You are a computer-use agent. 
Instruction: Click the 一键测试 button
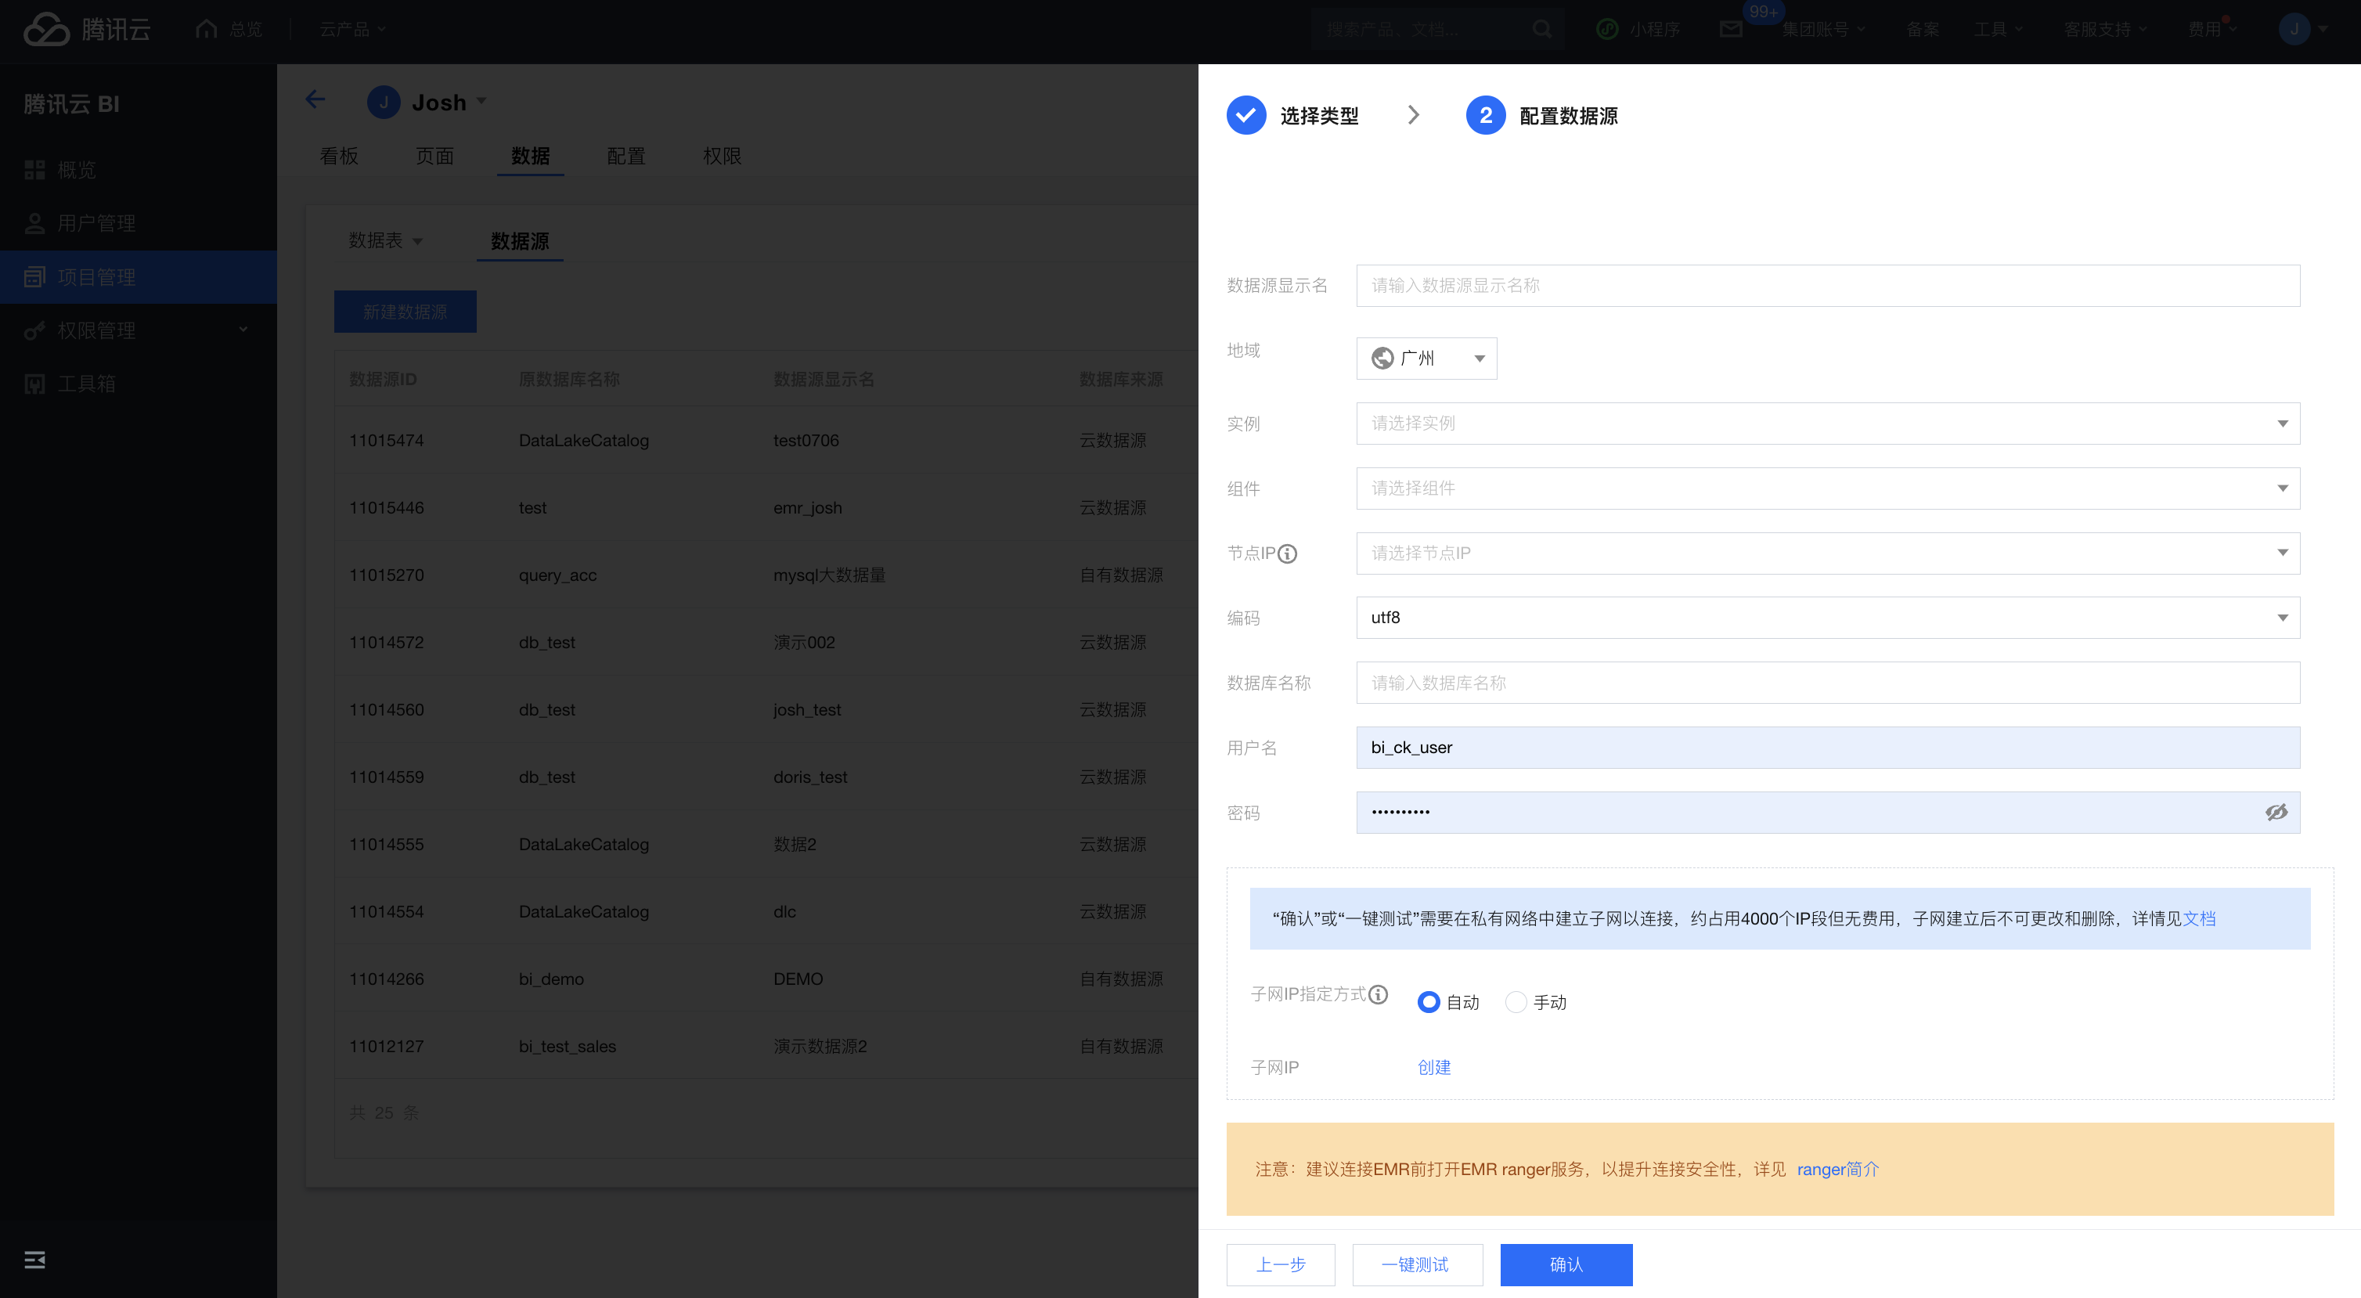tap(1416, 1264)
